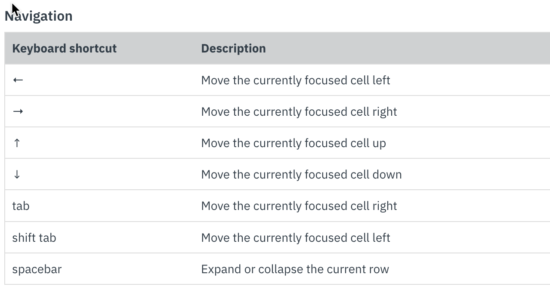
Task: Click the left arrow shortcut symbol
Action: pos(18,80)
